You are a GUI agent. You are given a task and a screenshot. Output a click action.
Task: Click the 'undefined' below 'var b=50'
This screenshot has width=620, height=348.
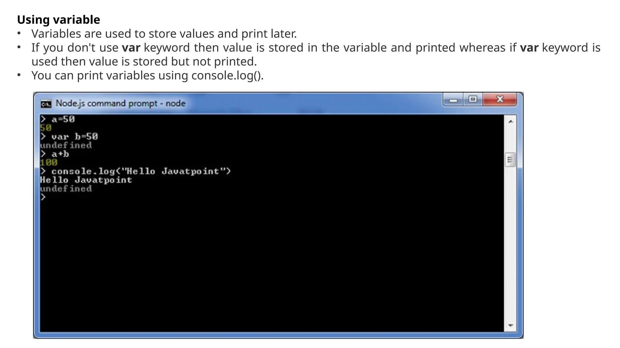click(x=66, y=145)
